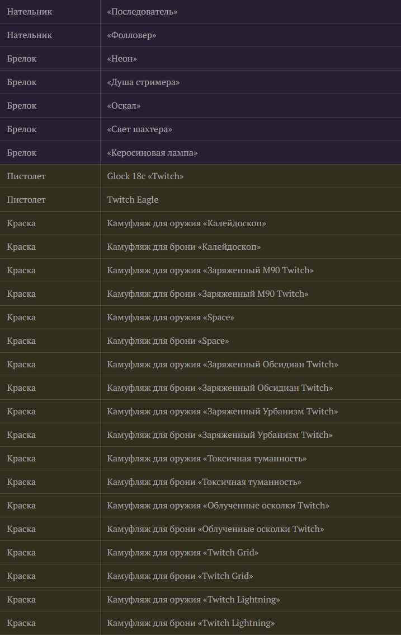Select the «Душа стримера» row text

[x=143, y=82]
